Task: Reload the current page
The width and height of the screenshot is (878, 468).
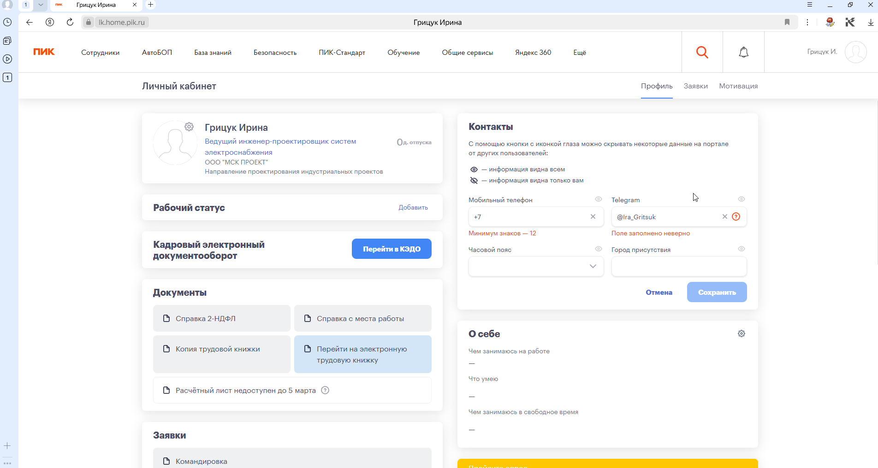Action: pos(70,22)
